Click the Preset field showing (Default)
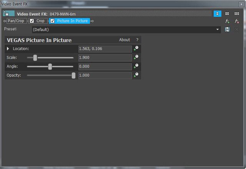The image size is (246, 169). [126, 30]
